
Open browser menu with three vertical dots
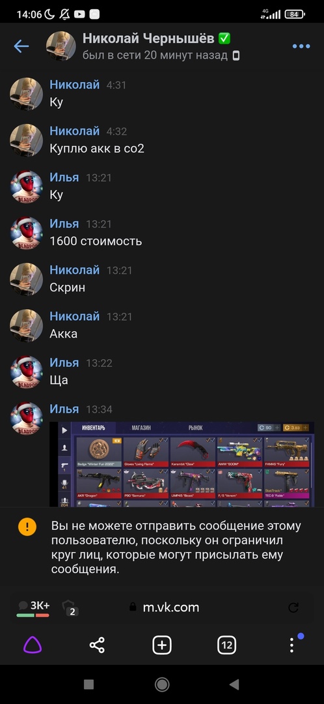point(291,645)
